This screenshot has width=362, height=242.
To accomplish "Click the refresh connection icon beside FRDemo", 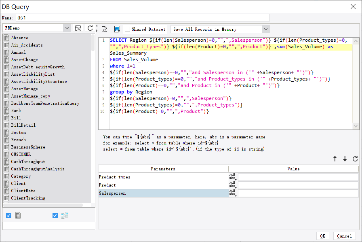I will (x=89, y=29).
